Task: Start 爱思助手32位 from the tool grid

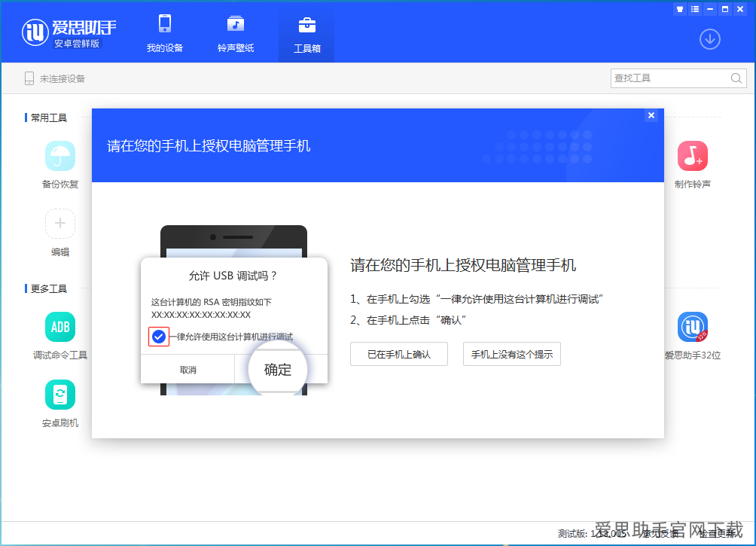Action: click(x=692, y=326)
